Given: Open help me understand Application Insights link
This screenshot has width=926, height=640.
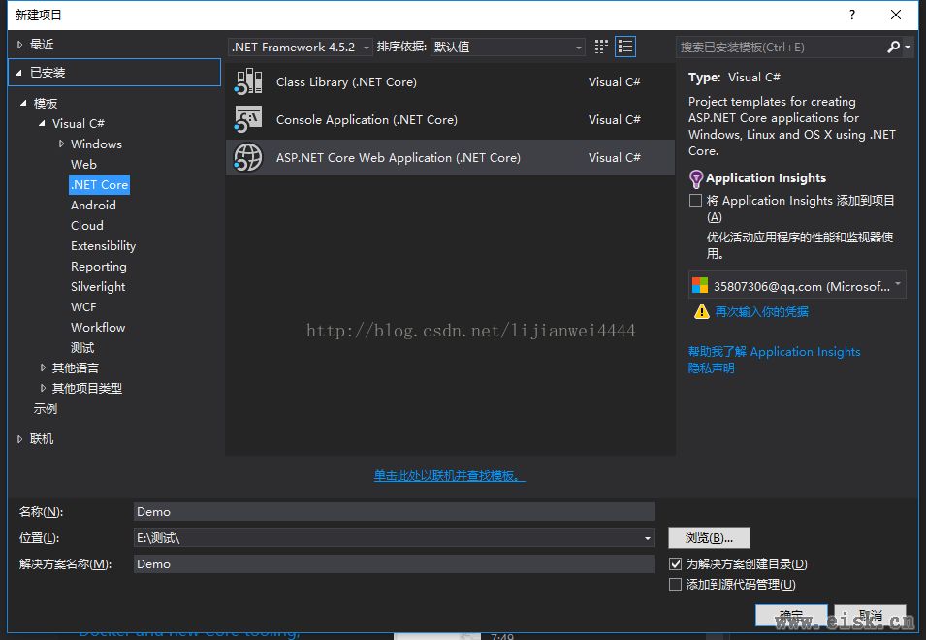Looking at the screenshot, I should click(x=774, y=351).
